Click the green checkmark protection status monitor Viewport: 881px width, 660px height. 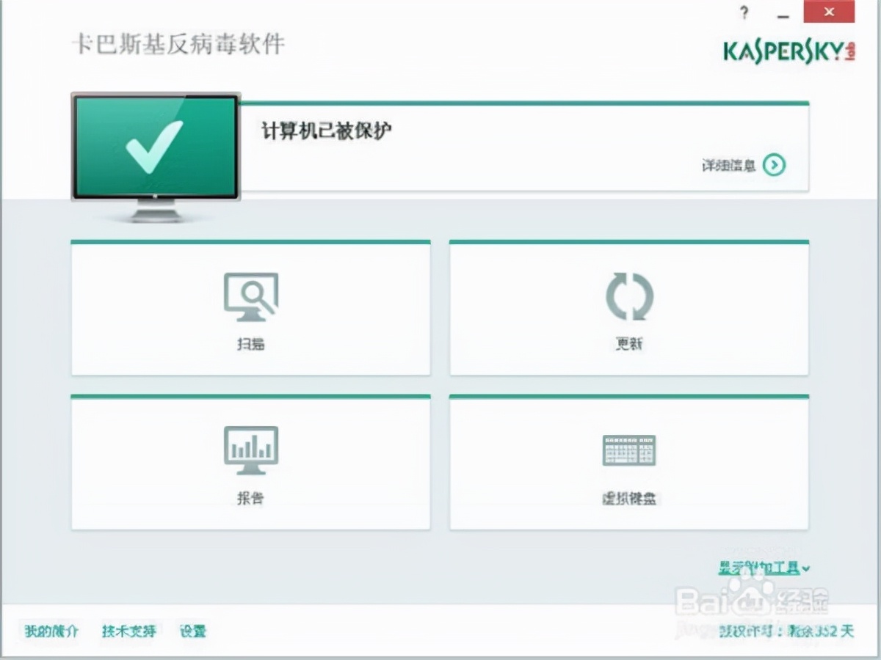pos(154,147)
